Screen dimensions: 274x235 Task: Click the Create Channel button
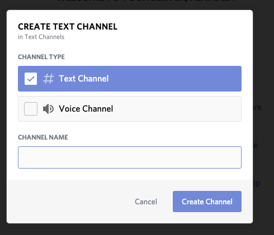pyautogui.click(x=207, y=202)
